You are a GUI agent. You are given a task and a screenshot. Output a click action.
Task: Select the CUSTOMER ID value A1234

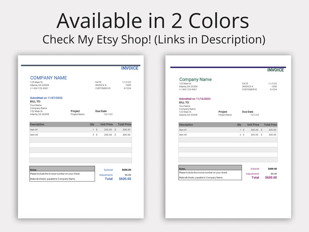(128, 88)
